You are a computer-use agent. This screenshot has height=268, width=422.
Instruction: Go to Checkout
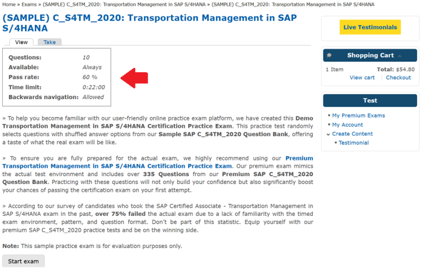398,78
